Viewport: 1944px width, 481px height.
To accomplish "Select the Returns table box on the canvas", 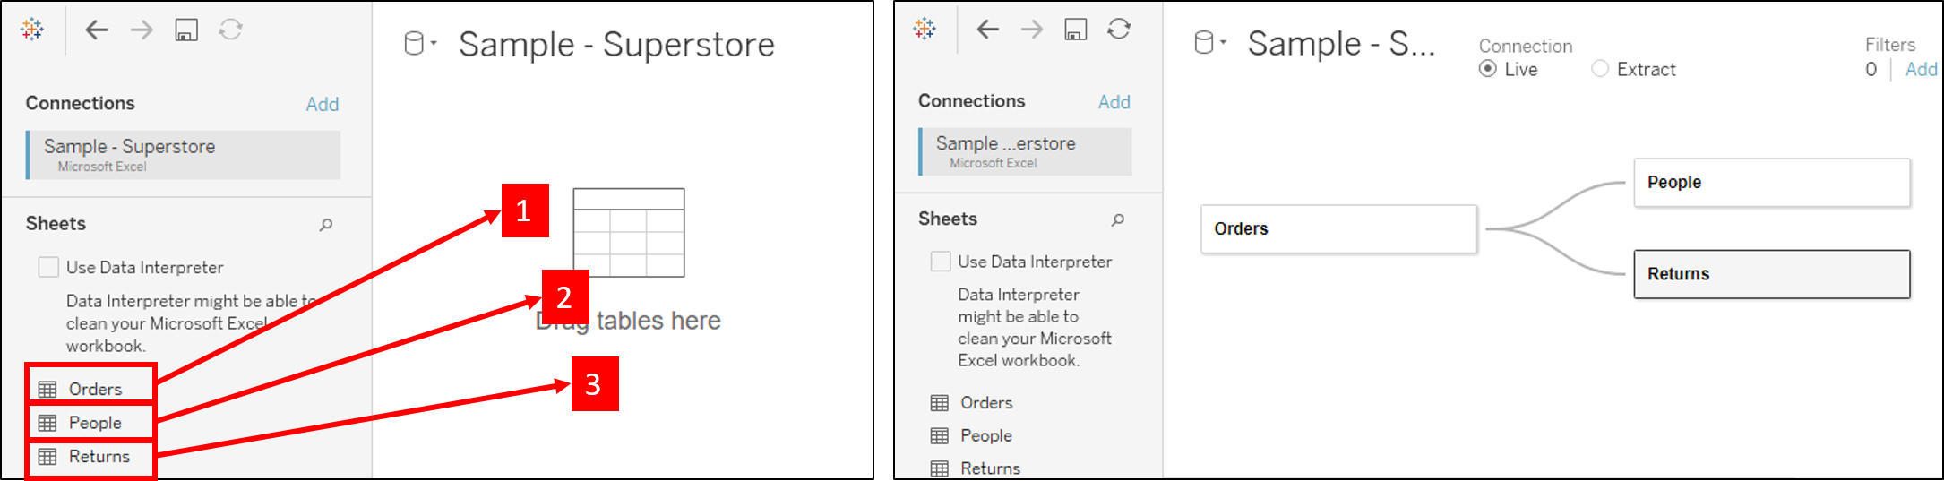I will tap(1771, 274).
